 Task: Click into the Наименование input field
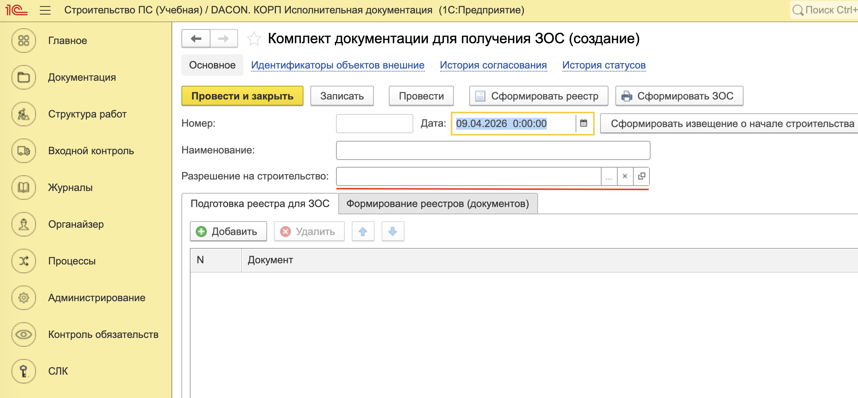click(493, 150)
